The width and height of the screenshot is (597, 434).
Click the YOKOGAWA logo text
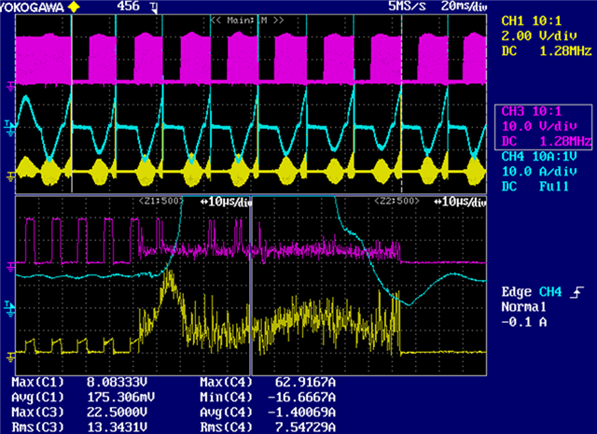(x=32, y=7)
